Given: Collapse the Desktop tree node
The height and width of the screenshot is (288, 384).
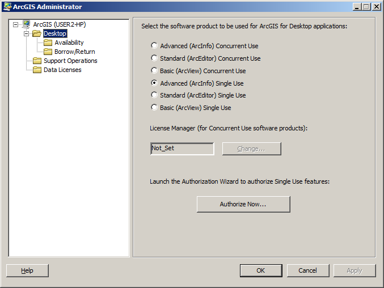Looking at the screenshot, I should (x=26, y=33).
